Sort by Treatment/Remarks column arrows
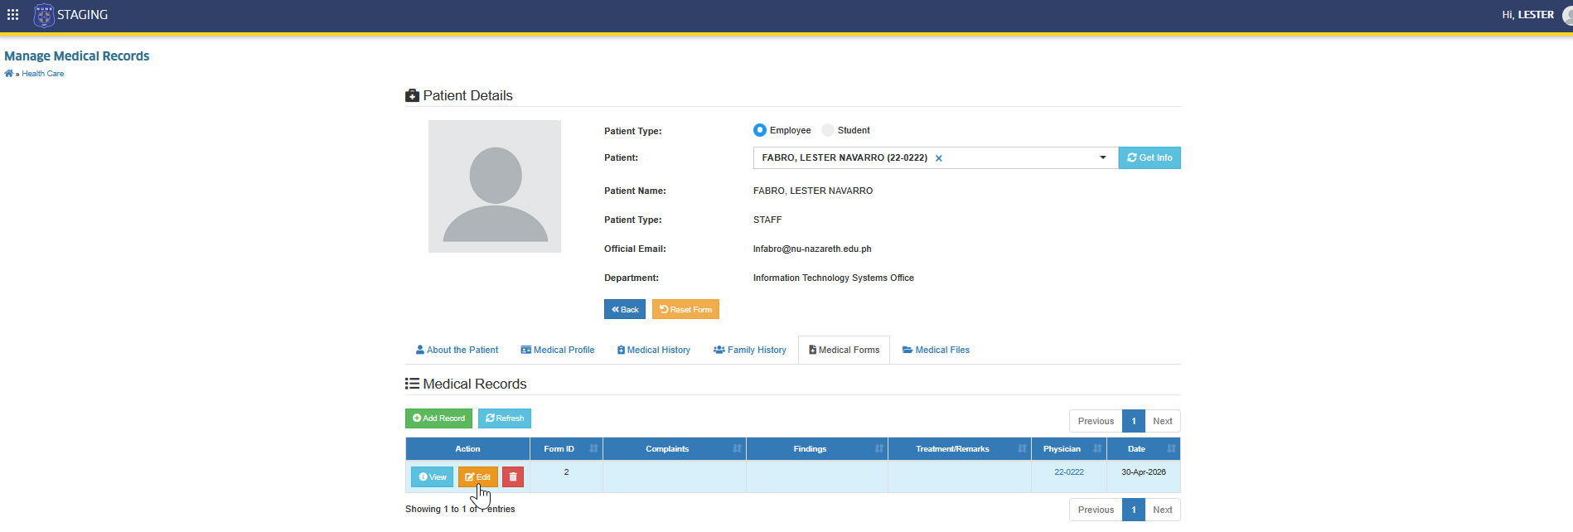The height and width of the screenshot is (532, 1573). tap(1022, 449)
